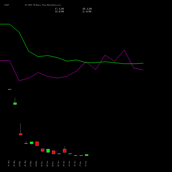
Task: Click the '29 May' date axis label
Action: [36, 163]
